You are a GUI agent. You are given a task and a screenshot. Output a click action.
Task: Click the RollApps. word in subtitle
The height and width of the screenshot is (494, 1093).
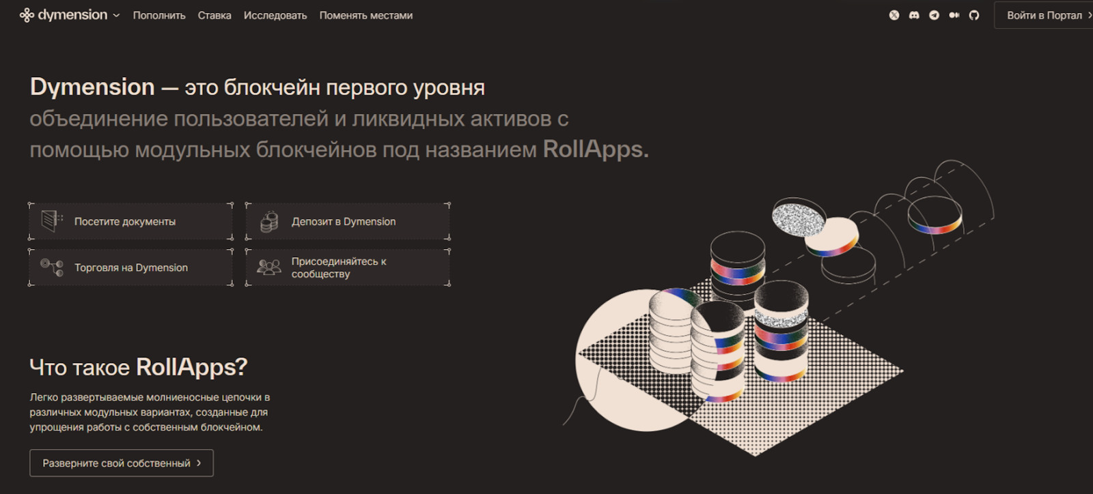click(596, 149)
